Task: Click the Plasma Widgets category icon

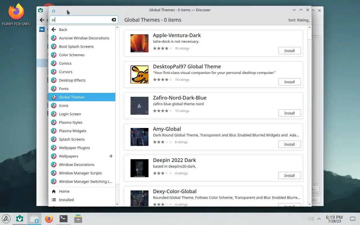Action: point(54,131)
